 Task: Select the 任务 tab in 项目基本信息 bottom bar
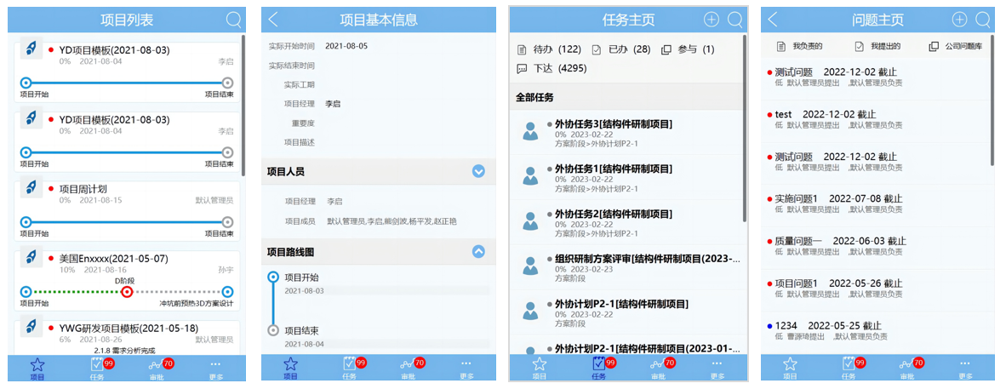click(351, 368)
